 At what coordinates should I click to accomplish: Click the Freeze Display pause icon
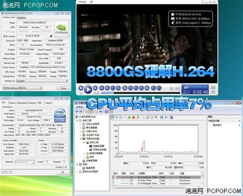click(x=162, y=117)
